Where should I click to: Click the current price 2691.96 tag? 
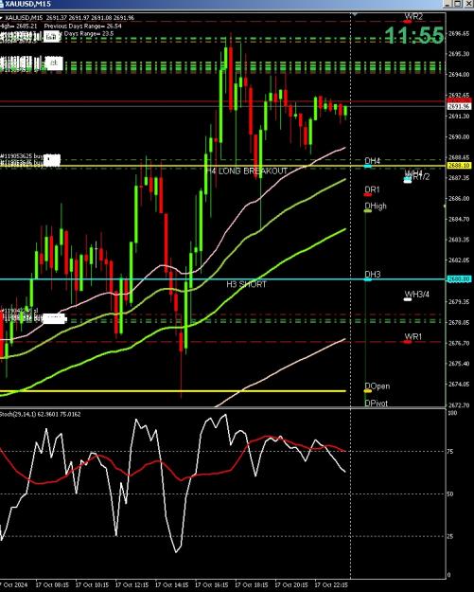(459, 106)
